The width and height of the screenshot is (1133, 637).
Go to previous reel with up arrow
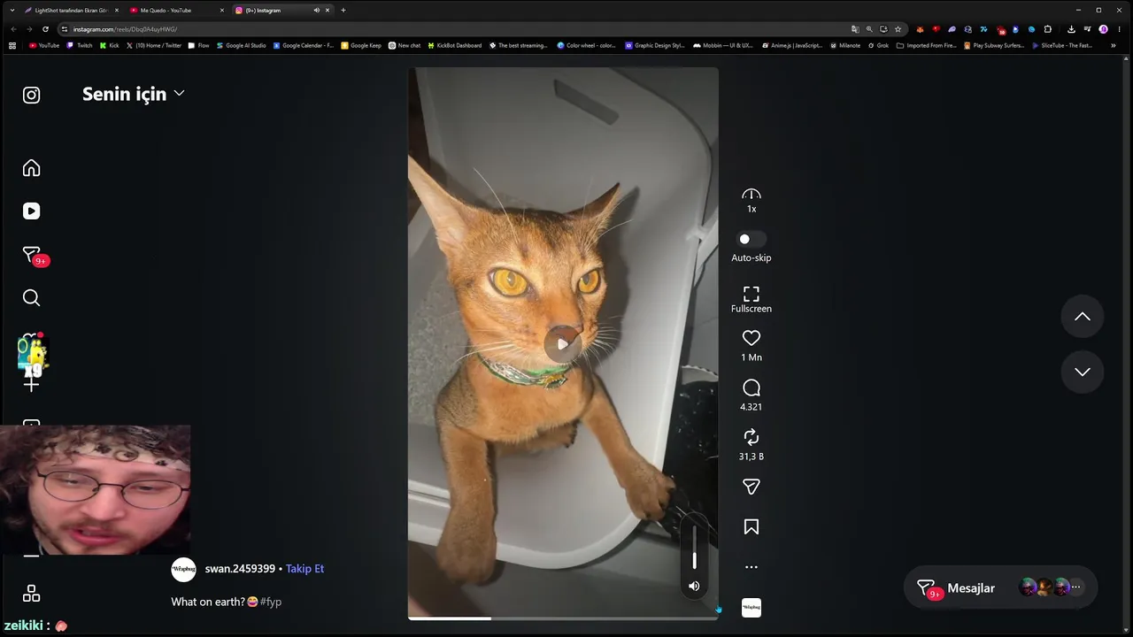[x=1083, y=317]
